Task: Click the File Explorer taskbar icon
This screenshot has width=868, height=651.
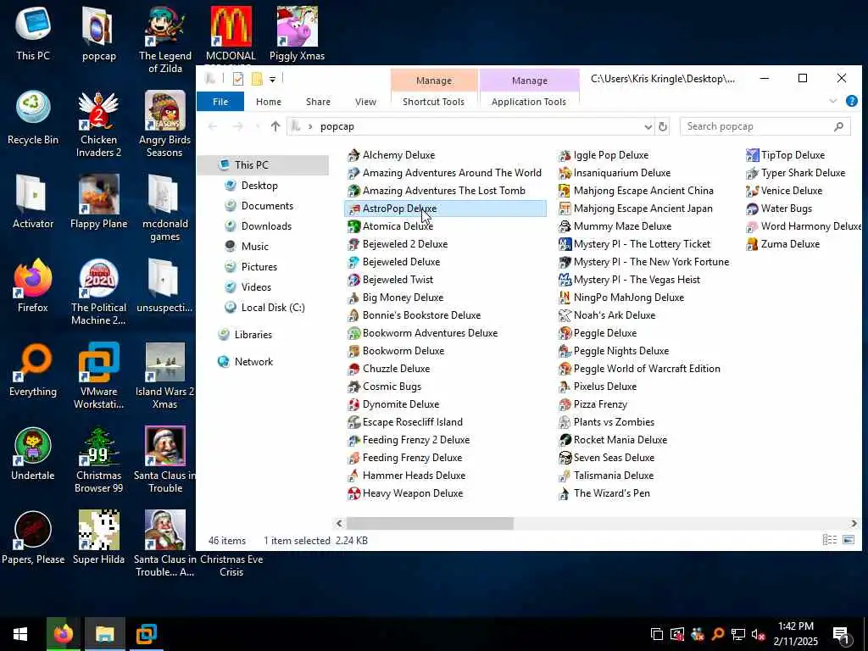Action: click(104, 634)
